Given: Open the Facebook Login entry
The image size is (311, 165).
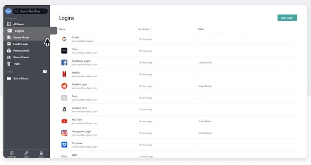Looking at the screenshot, I should 179,63.
